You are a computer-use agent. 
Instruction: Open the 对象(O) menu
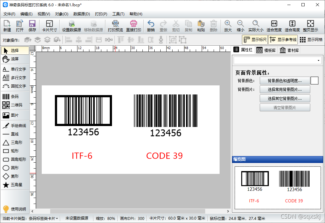pos(61,14)
